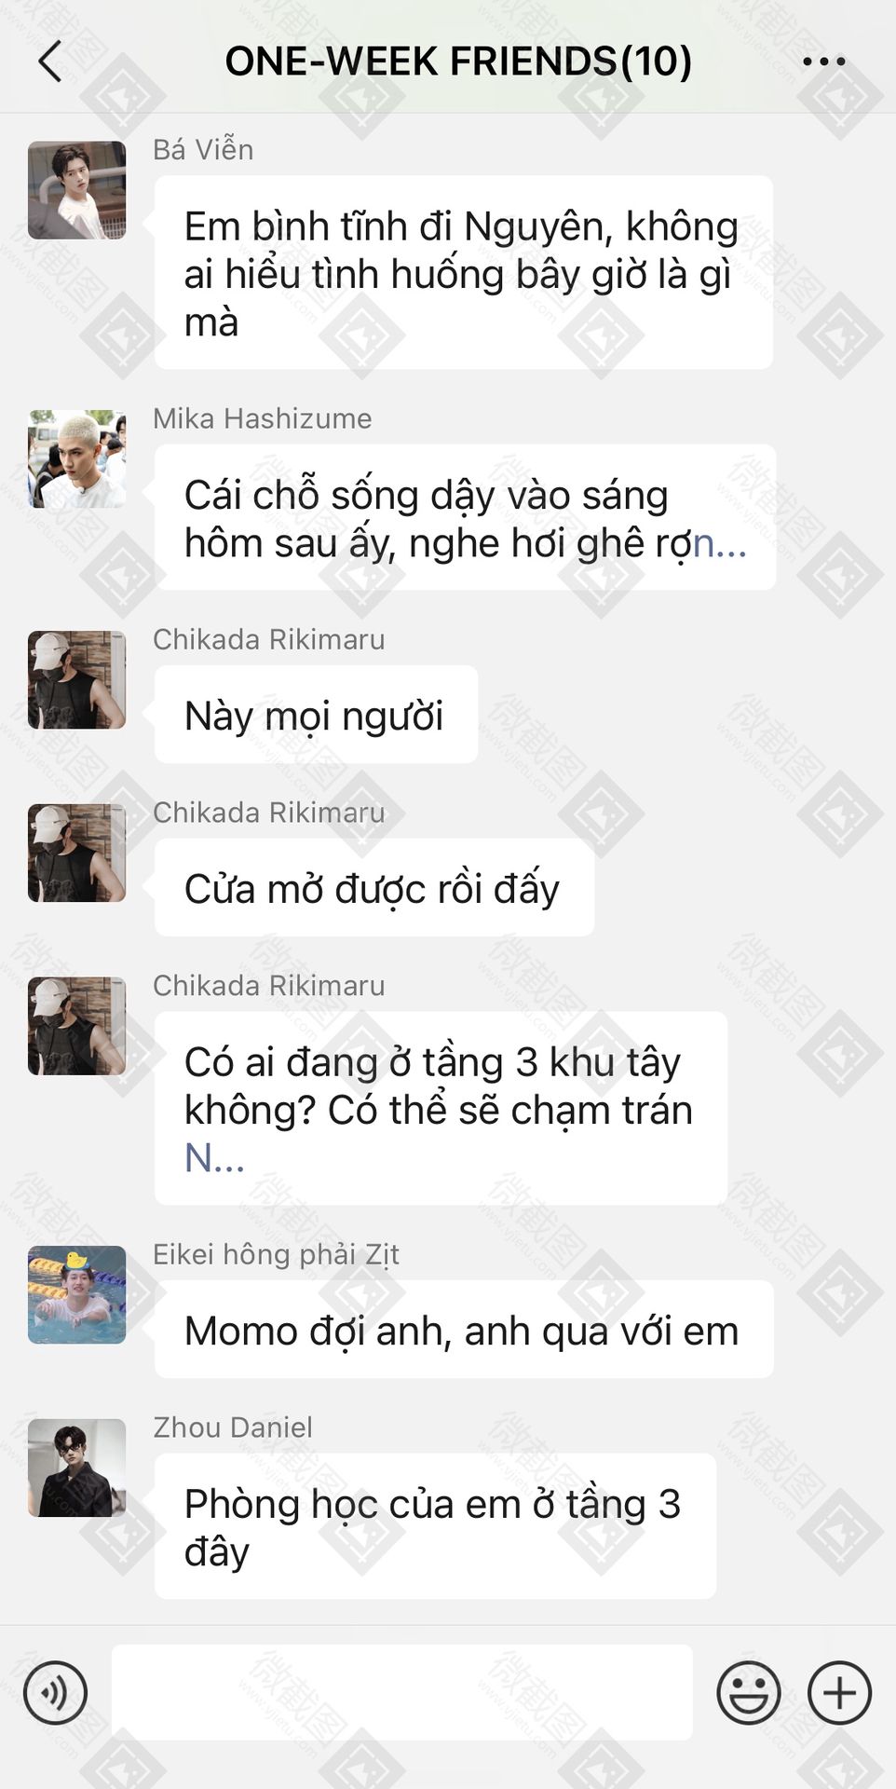Open Mika Hashizume's profile avatar
The height and width of the screenshot is (1789, 896).
[x=76, y=458]
